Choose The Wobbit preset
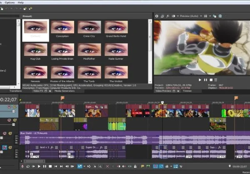The height and width of the screenshot is (174, 250). (116, 74)
